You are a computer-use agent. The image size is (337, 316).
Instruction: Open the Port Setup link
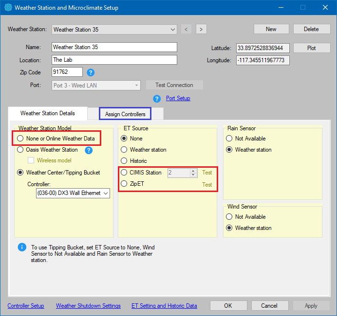(178, 98)
